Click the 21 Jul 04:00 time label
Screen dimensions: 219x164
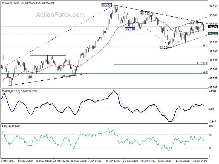[x=200, y=161]
